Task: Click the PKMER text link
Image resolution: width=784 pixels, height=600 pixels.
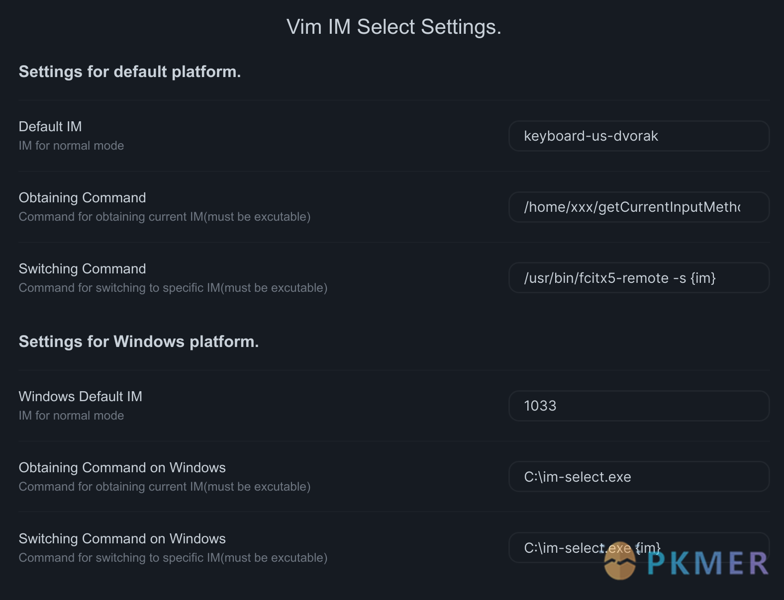Action: (x=706, y=562)
